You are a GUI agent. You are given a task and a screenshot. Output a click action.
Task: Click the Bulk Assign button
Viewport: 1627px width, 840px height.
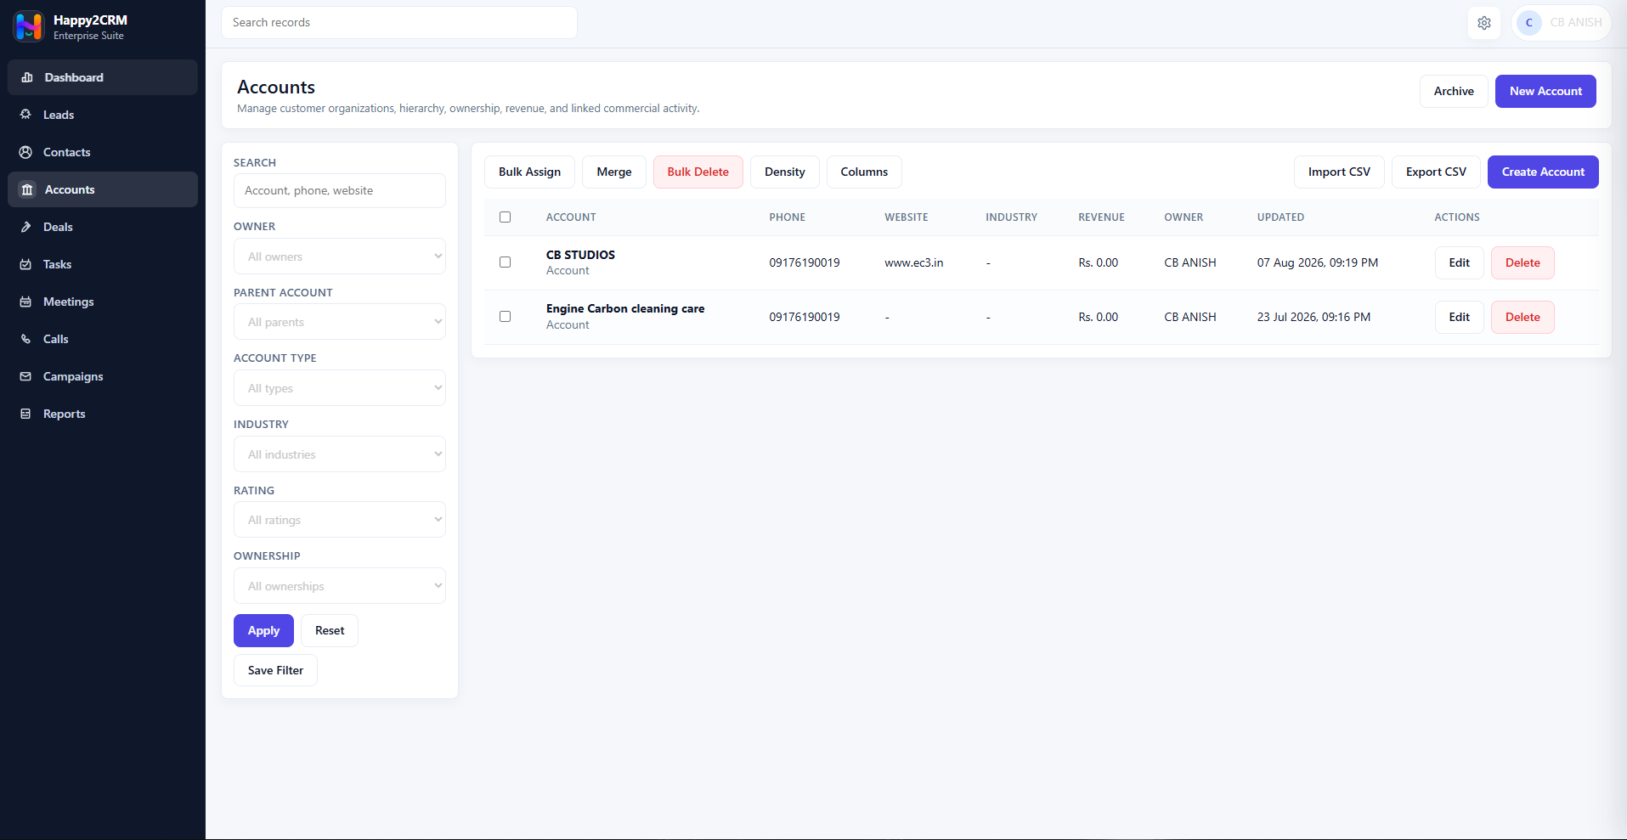click(529, 172)
